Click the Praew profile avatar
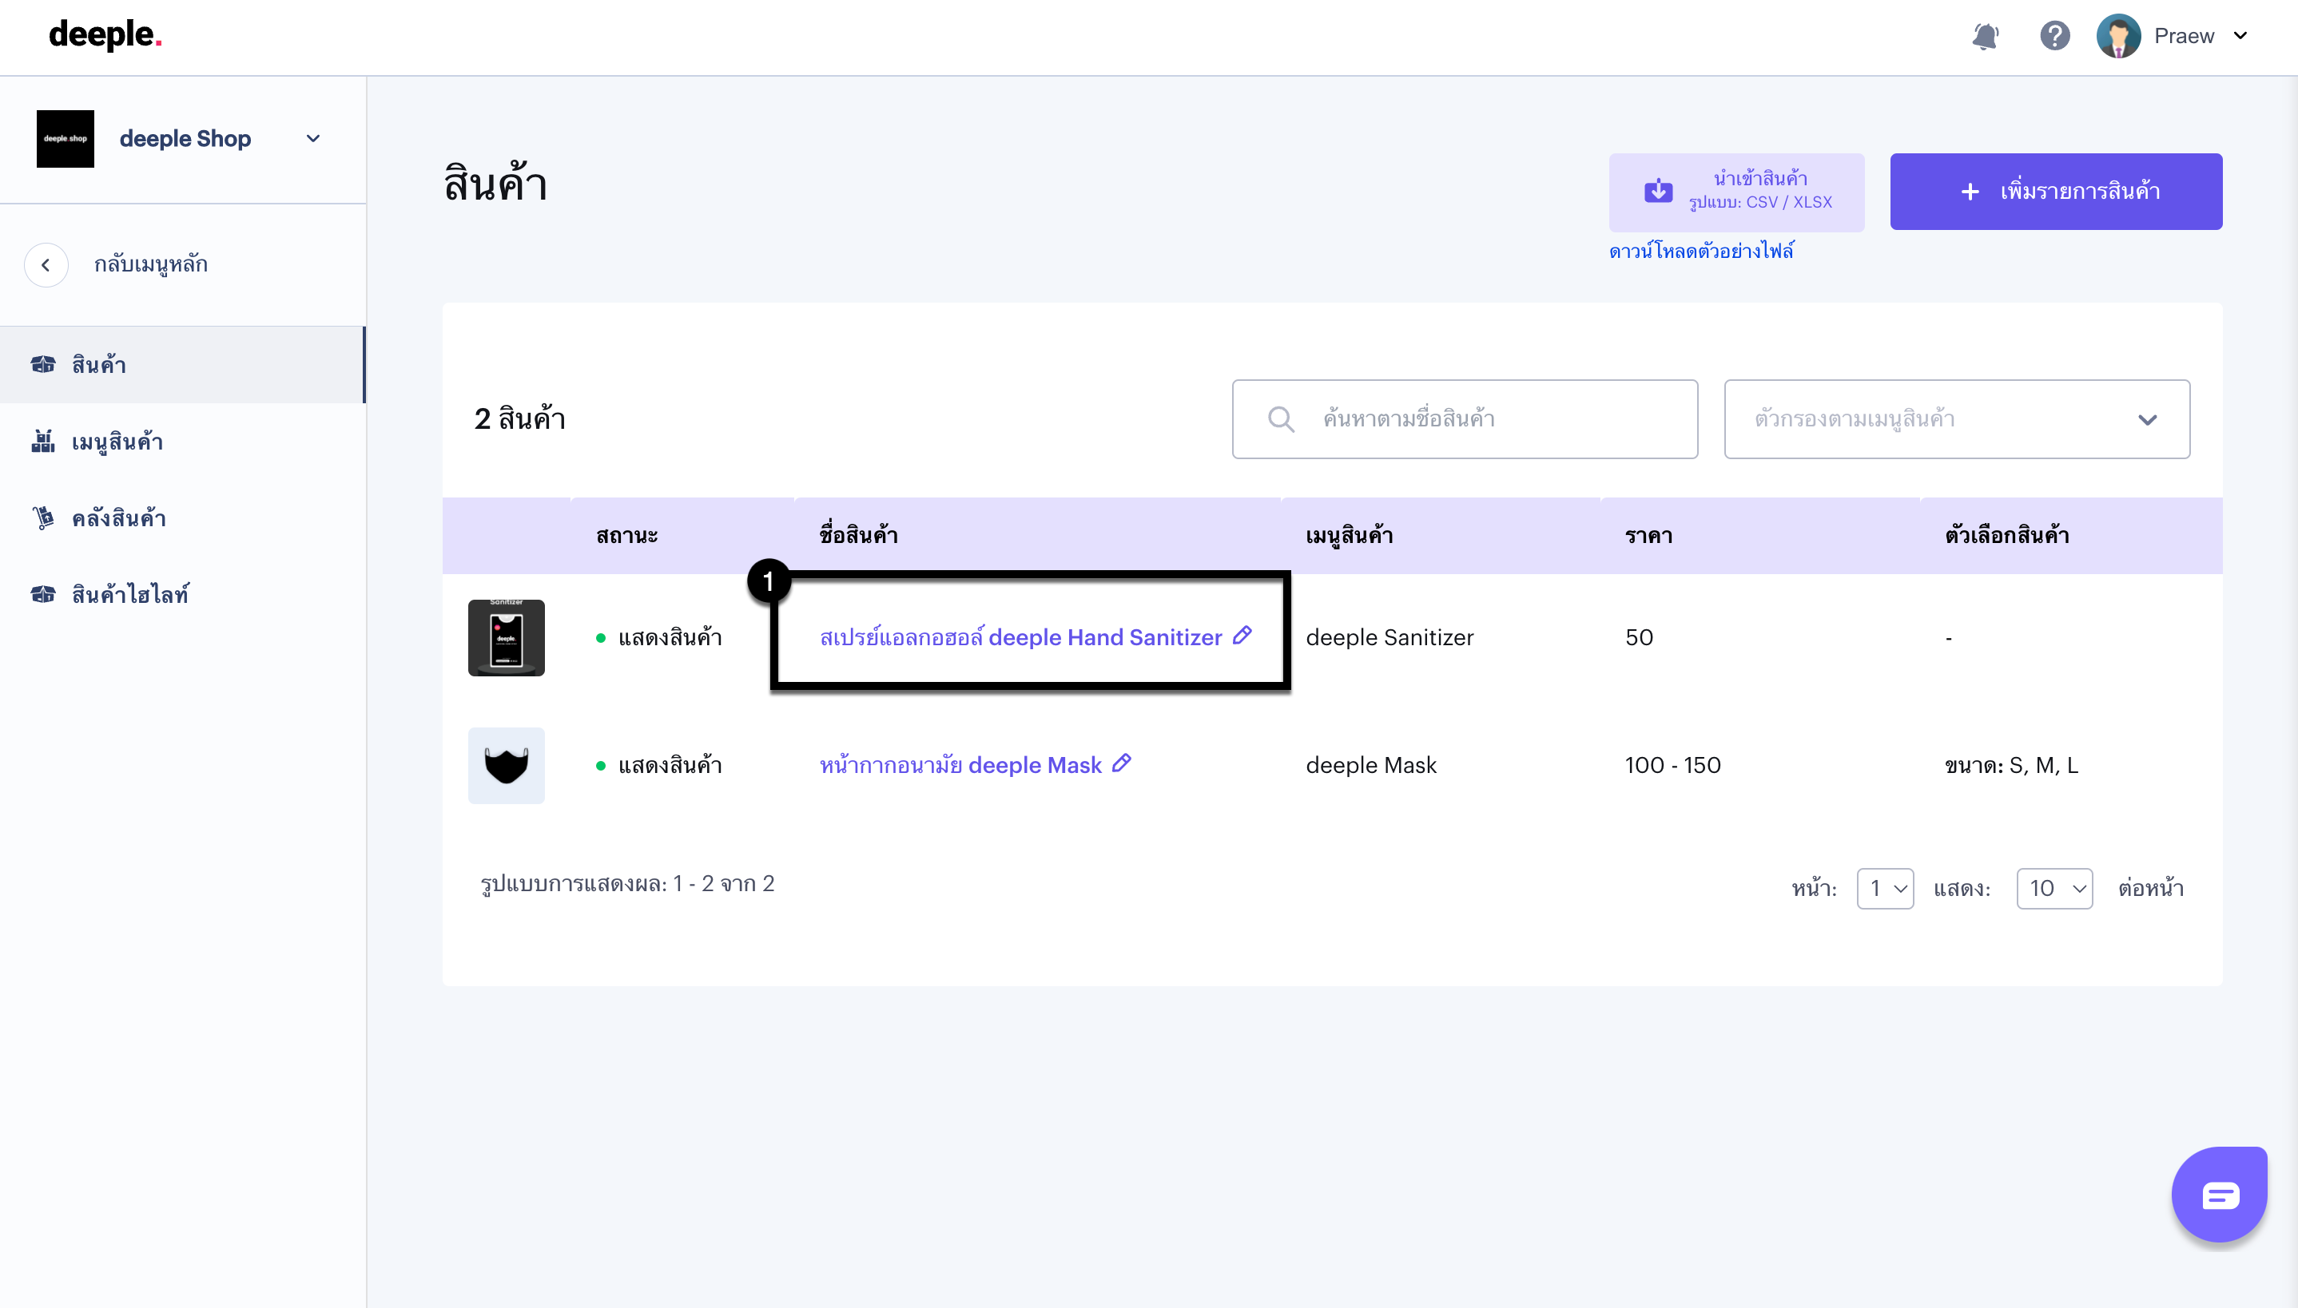The image size is (2298, 1308). pyautogui.click(x=2118, y=36)
